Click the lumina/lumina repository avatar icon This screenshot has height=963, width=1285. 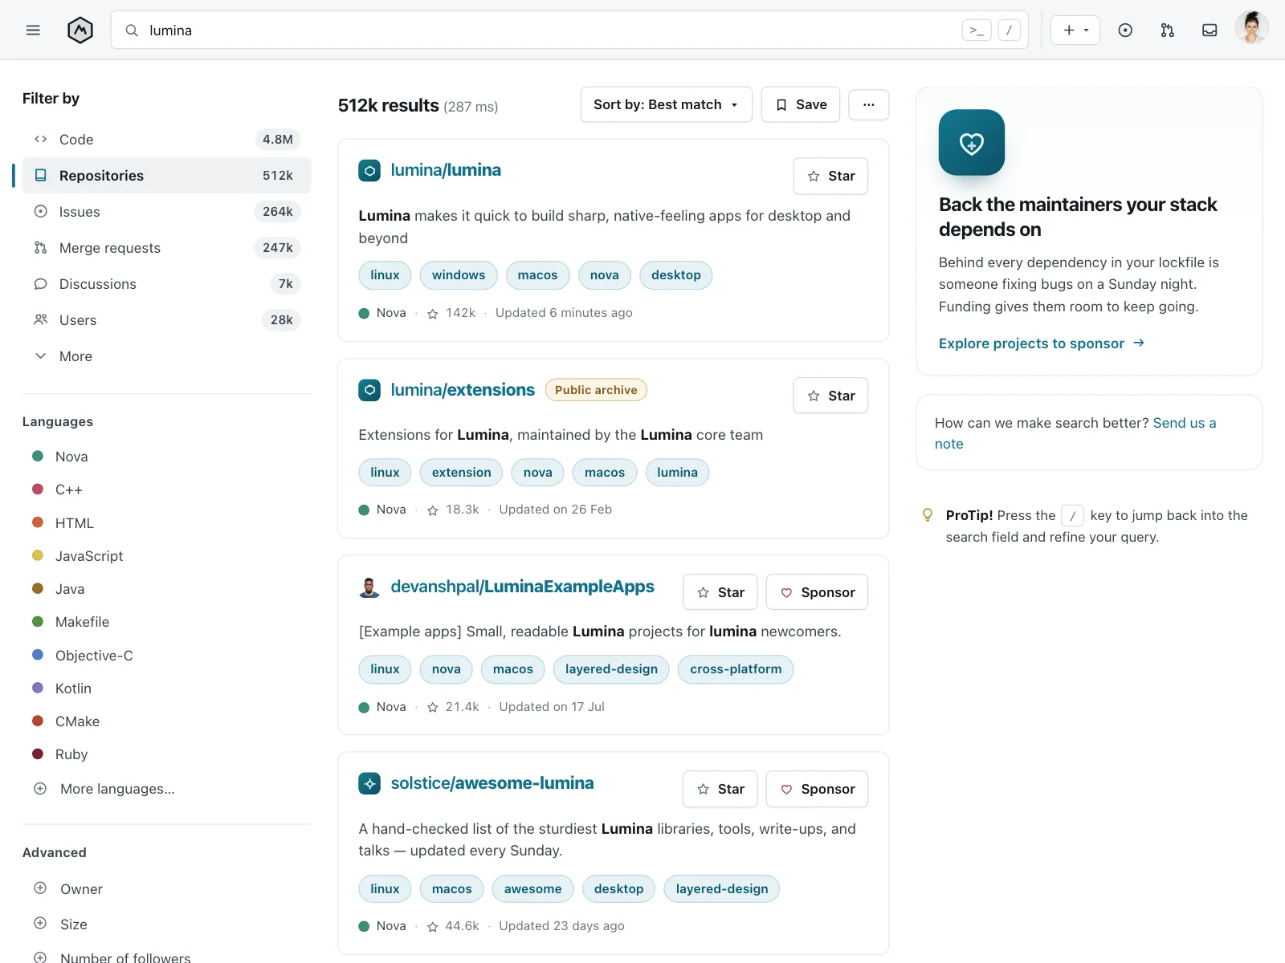(369, 170)
